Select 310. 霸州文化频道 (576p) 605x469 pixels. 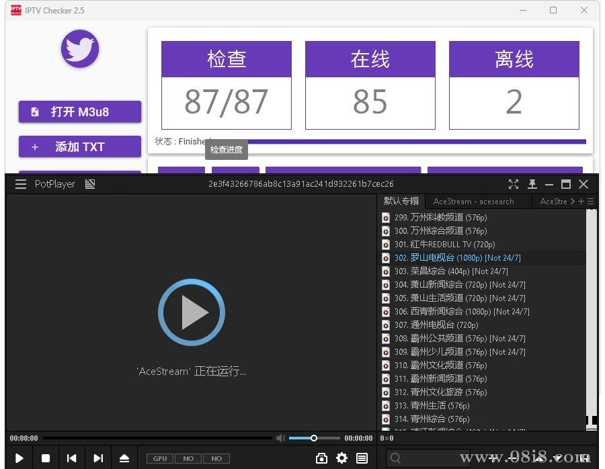click(x=482, y=366)
